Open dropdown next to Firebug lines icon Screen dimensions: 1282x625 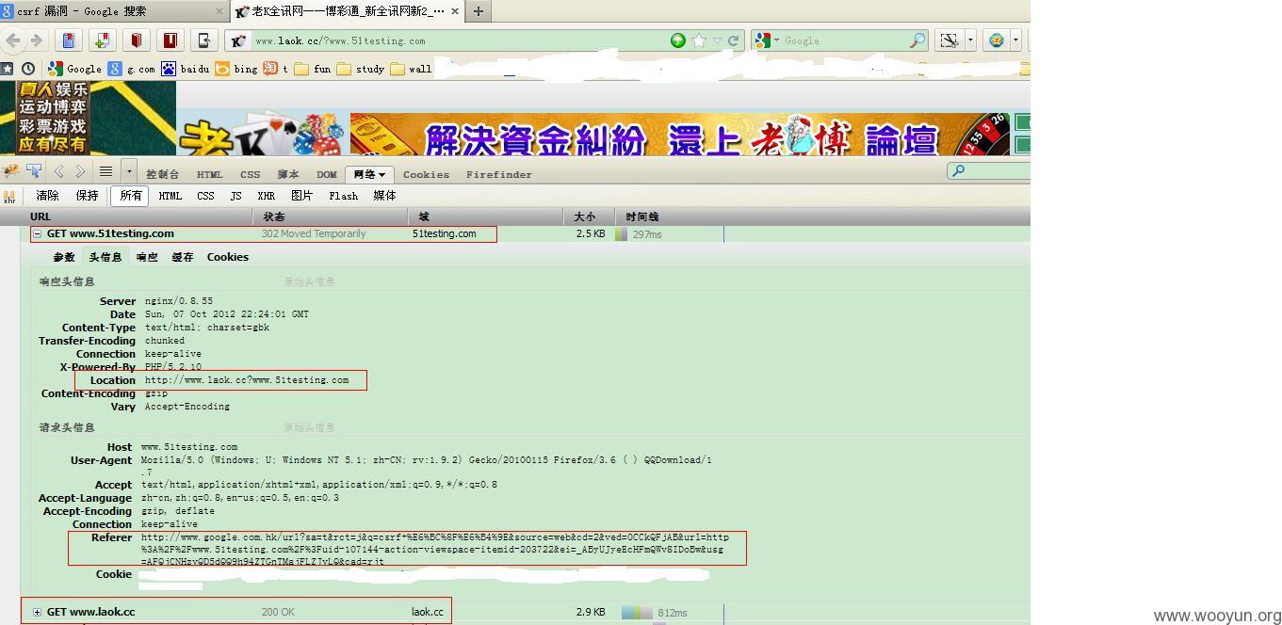click(129, 171)
